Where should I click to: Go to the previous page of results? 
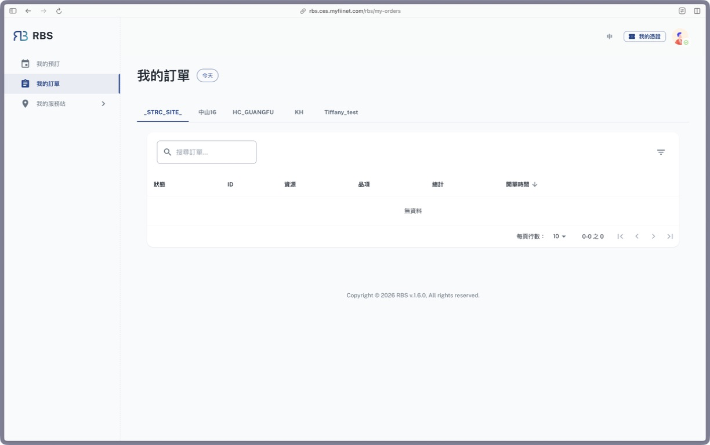tap(637, 236)
